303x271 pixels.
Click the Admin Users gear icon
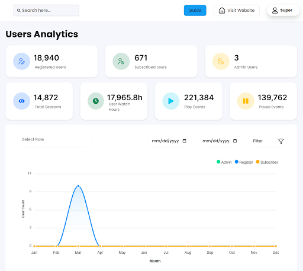coord(221,61)
